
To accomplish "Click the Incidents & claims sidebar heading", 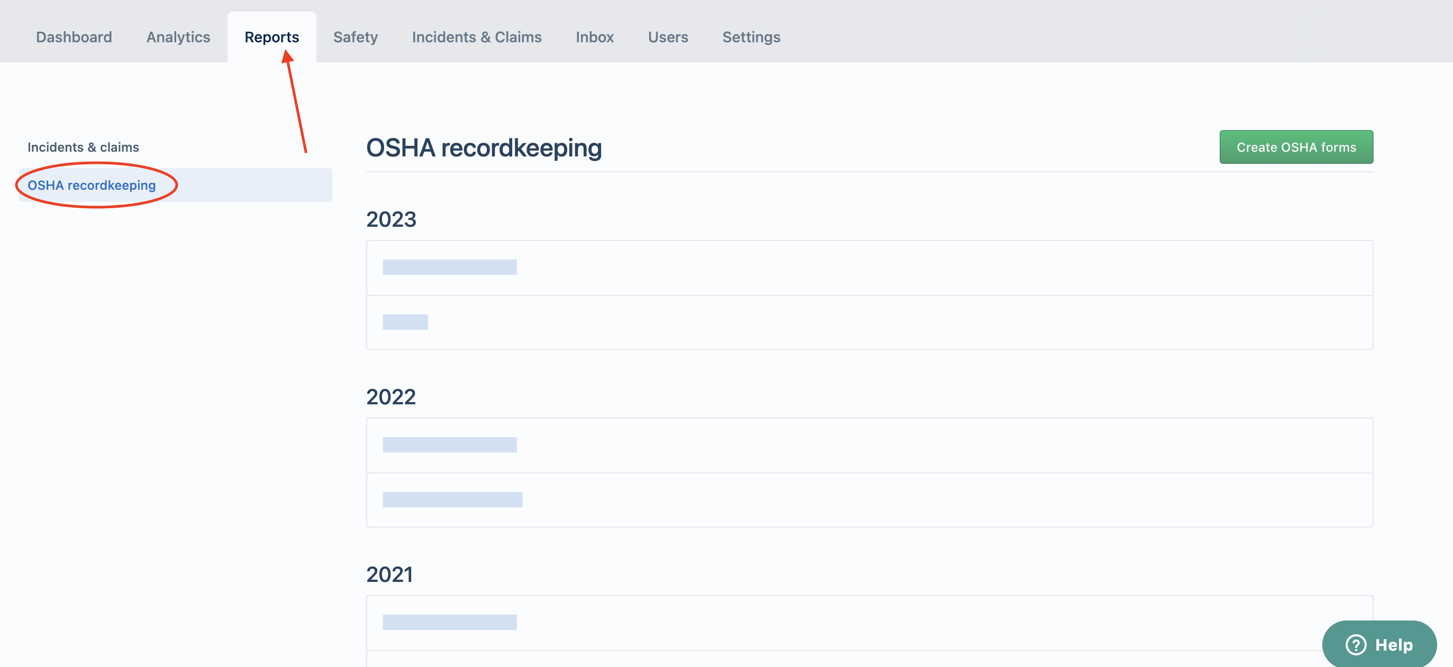I will tap(84, 146).
